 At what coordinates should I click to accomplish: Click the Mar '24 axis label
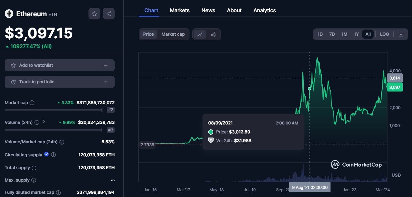[383, 190]
